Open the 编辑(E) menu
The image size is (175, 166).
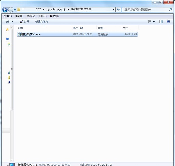(x=19, y=16)
